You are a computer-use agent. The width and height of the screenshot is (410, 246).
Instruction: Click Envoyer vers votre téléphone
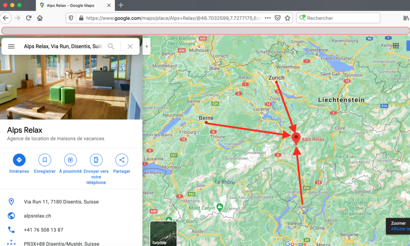(96, 169)
